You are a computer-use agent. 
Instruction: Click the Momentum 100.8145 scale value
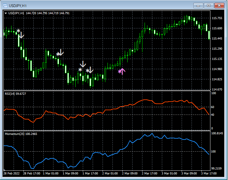click(x=217, y=133)
